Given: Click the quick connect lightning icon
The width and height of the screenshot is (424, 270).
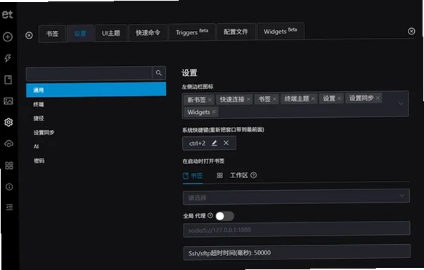Looking at the screenshot, I should (x=8, y=58).
